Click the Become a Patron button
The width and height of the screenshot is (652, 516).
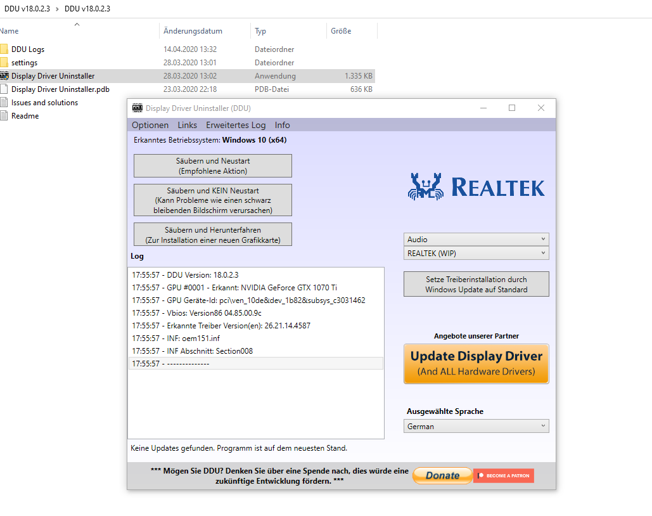pyautogui.click(x=504, y=475)
